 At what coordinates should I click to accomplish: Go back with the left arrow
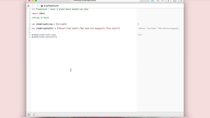(33, 6)
